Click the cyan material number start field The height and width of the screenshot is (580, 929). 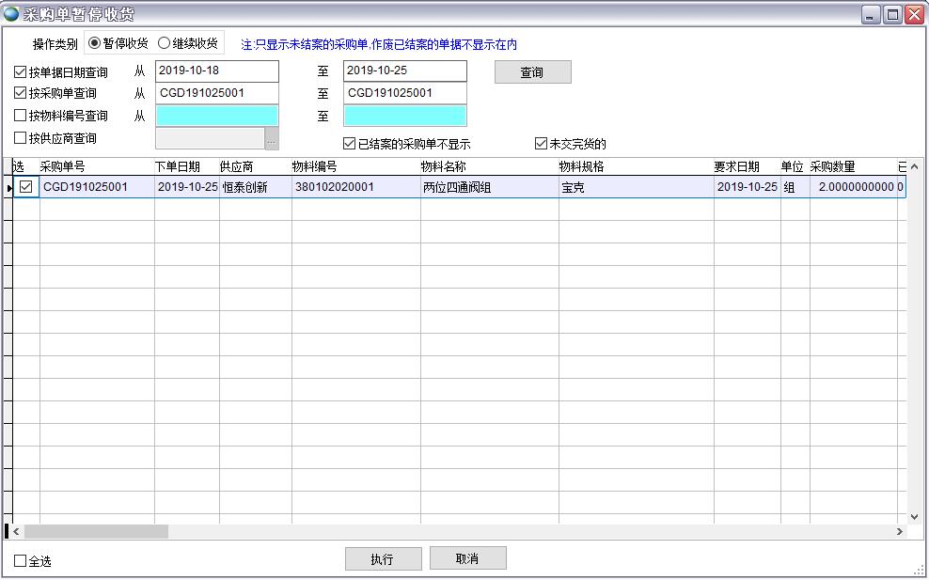[217, 116]
